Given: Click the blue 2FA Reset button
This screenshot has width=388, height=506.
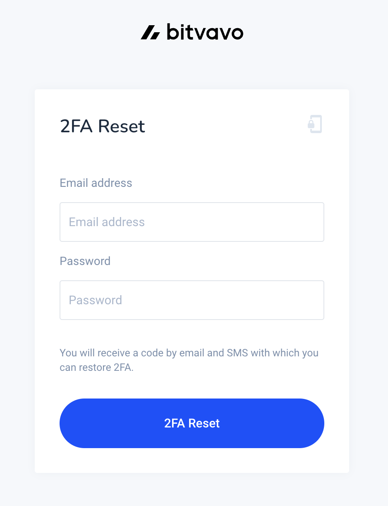Looking at the screenshot, I should 192,423.
